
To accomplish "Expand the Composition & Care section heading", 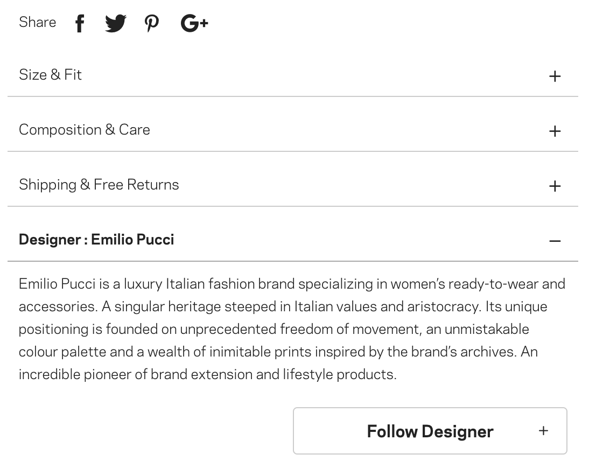I will 85,130.
